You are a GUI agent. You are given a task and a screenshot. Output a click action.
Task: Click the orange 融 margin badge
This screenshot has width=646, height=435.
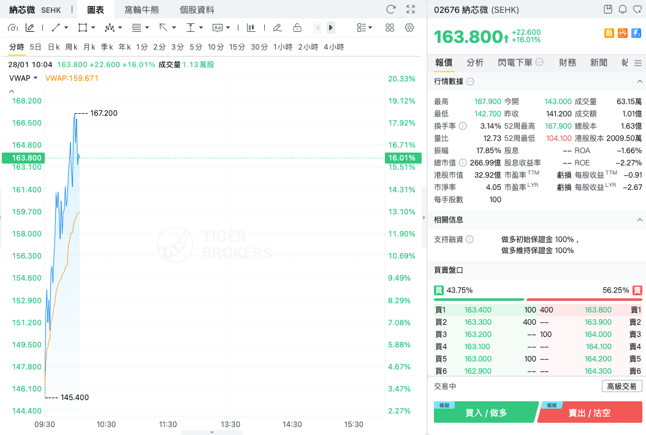[x=609, y=32]
